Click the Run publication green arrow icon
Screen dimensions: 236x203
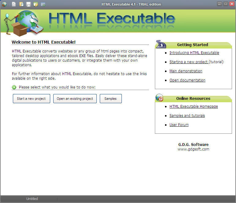click(43, 5)
